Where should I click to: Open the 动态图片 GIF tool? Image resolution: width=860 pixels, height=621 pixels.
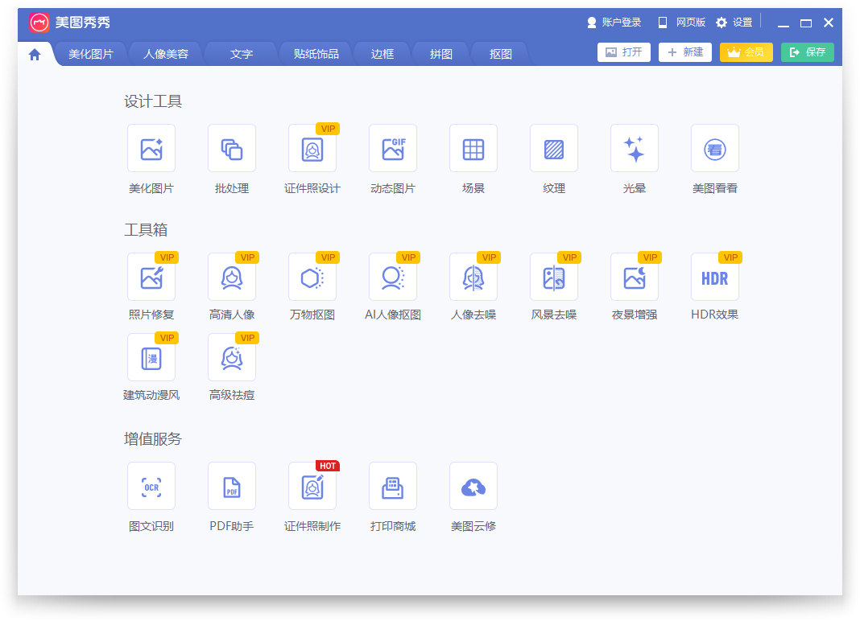[x=393, y=148]
